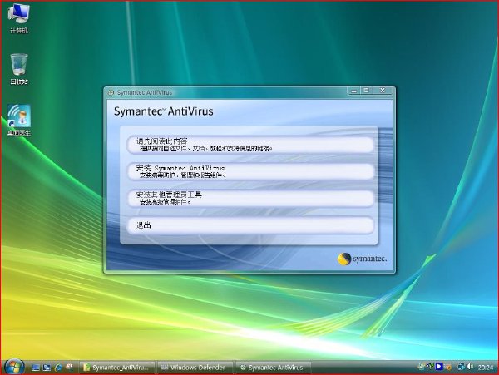Screen dimensions: 499x375
Task: Maximize the Symantec AntiVirus window
Action: pyautogui.click(x=366, y=91)
